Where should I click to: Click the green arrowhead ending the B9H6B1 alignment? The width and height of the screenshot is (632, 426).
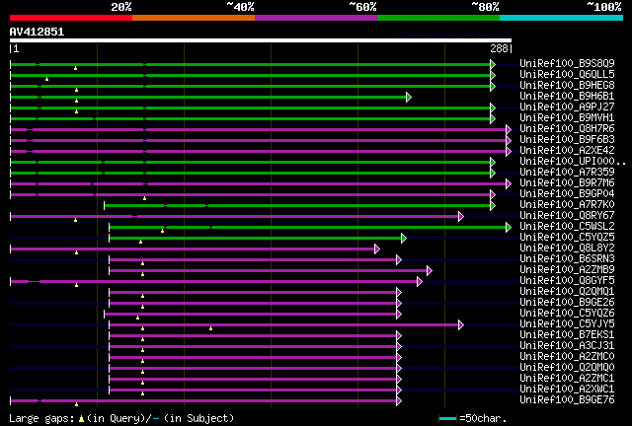click(x=409, y=97)
